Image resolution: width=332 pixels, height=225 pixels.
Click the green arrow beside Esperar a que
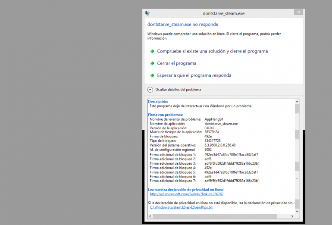152,75
